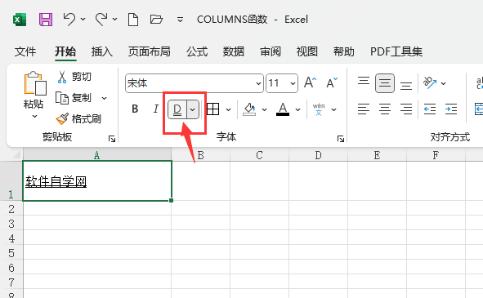The height and width of the screenshot is (298, 483).
Task: Open the 文件 tab
Action: [x=25, y=51]
